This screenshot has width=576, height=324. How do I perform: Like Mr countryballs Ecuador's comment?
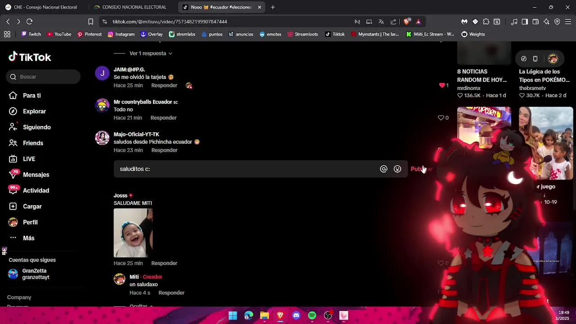tap(441, 117)
